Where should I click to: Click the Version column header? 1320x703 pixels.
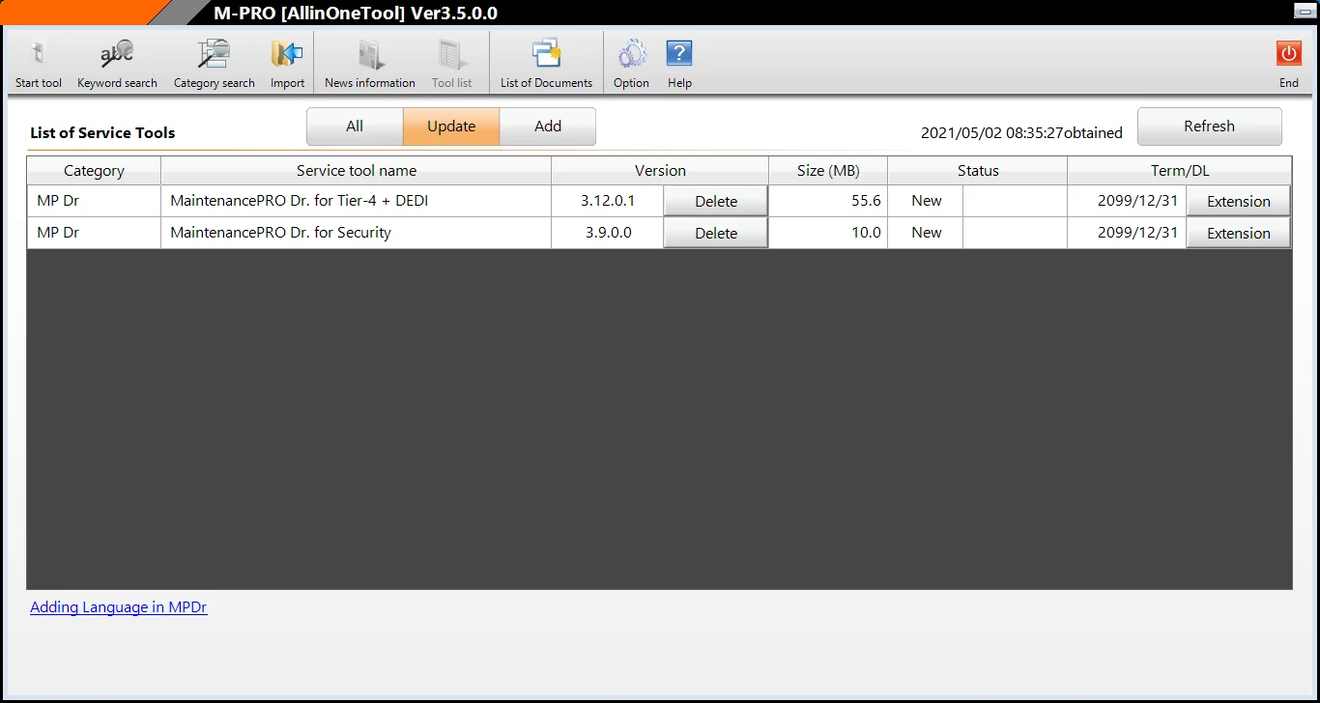click(660, 171)
